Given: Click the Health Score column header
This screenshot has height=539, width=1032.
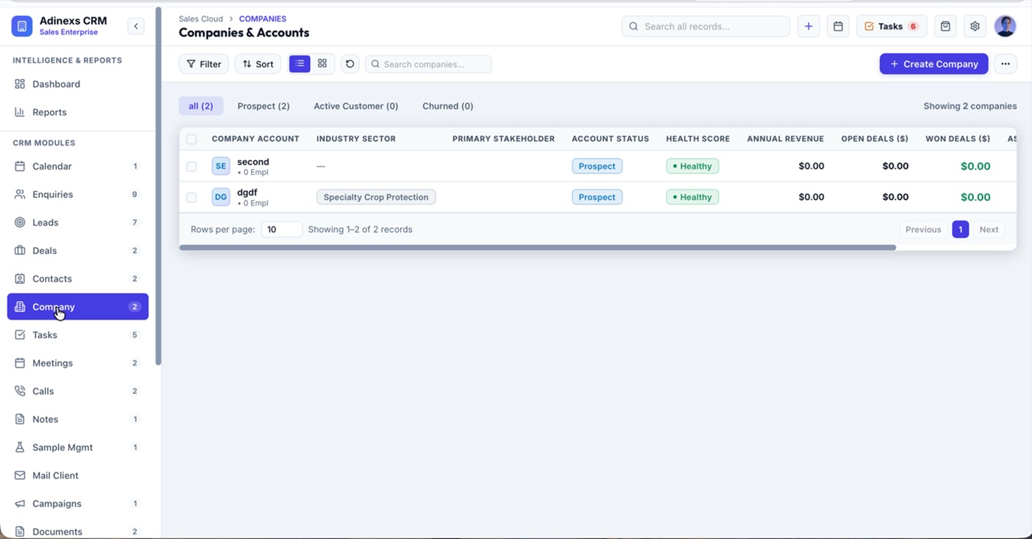Looking at the screenshot, I should [698, 139].
